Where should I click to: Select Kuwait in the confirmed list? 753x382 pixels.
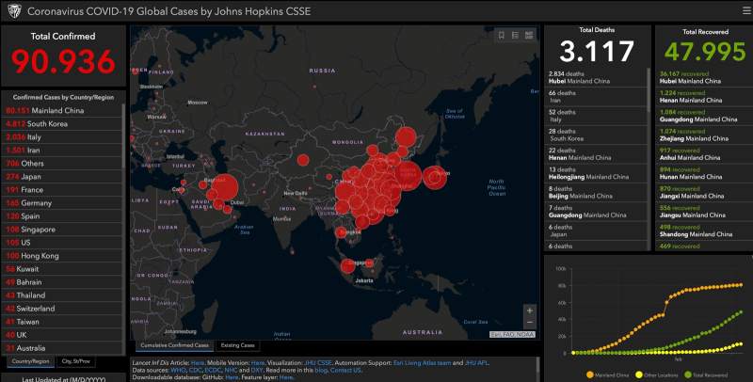pyautogui.click(x=62, y=269)
